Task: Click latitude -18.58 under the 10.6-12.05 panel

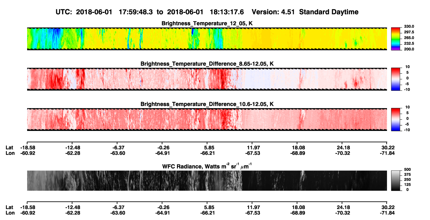Action: coord(27,148)
